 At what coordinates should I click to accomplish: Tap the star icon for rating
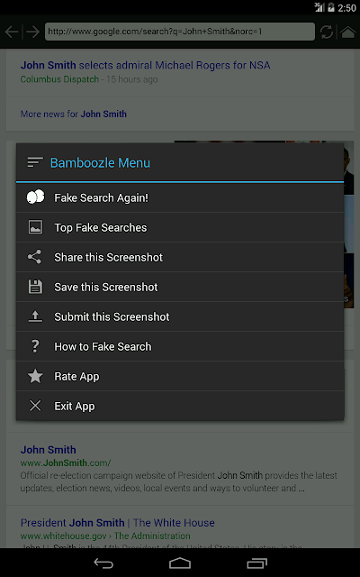tap(35, 376)
